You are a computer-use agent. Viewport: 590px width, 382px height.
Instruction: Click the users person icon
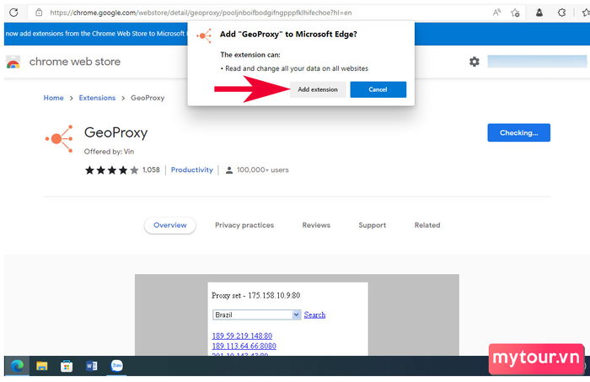pyautogui.click(x=228, y=170)
